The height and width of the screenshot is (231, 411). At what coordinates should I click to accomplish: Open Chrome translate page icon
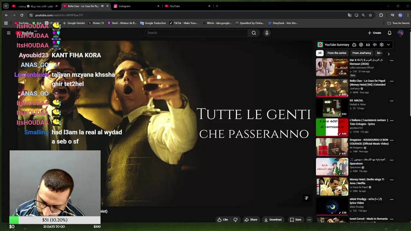(350, 15)
